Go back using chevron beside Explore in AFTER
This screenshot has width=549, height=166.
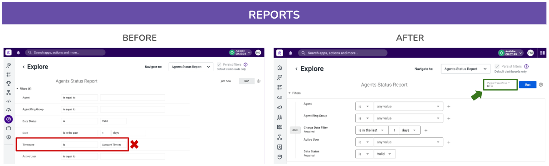(296, 69)
